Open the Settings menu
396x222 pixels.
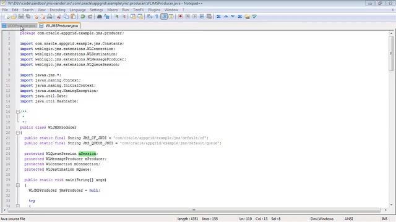click(97, 10)
